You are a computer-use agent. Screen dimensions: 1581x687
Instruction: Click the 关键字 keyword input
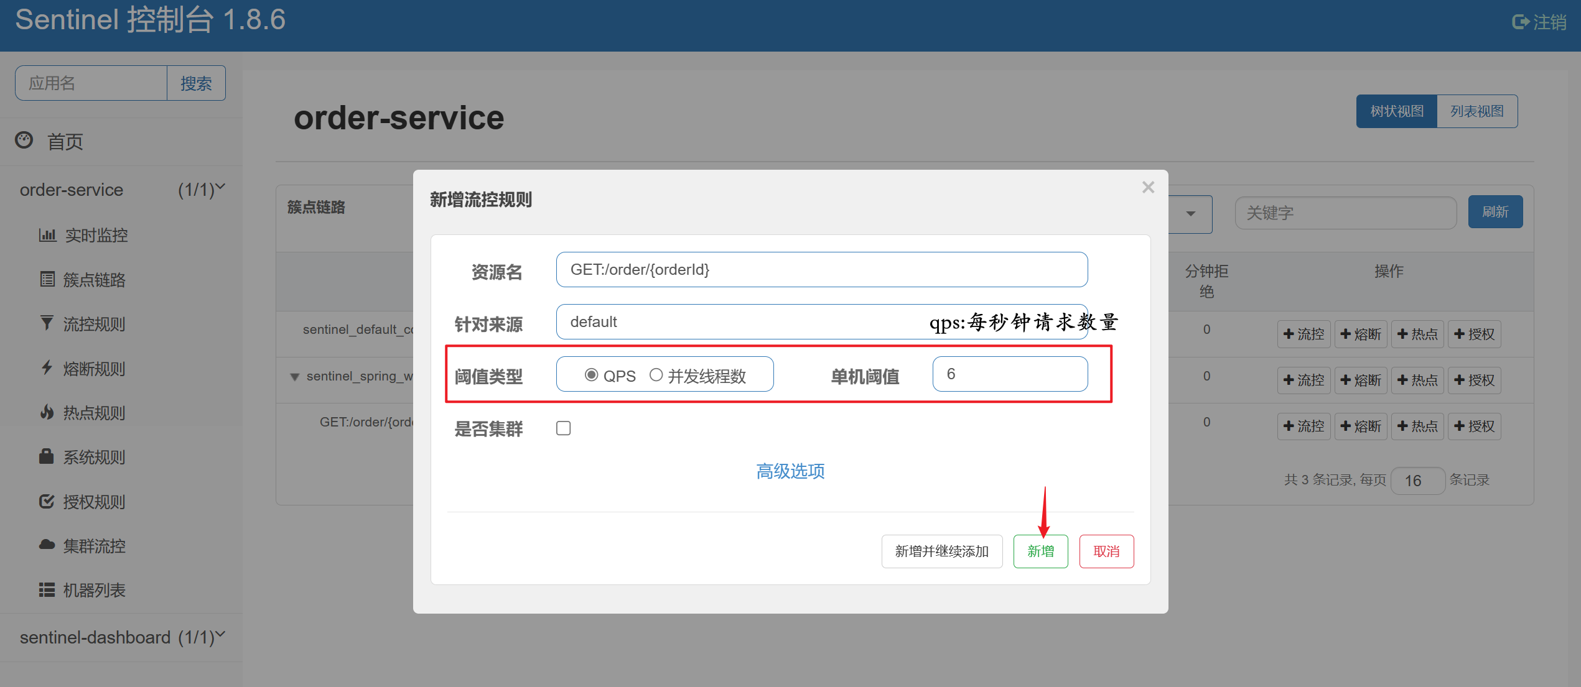[x=1345, y=213]
